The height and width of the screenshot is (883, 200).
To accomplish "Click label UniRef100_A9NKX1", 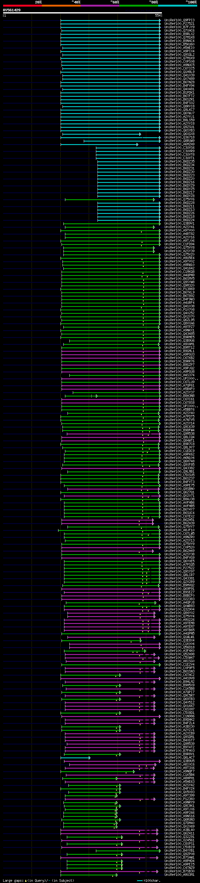I will pos(179,330).
